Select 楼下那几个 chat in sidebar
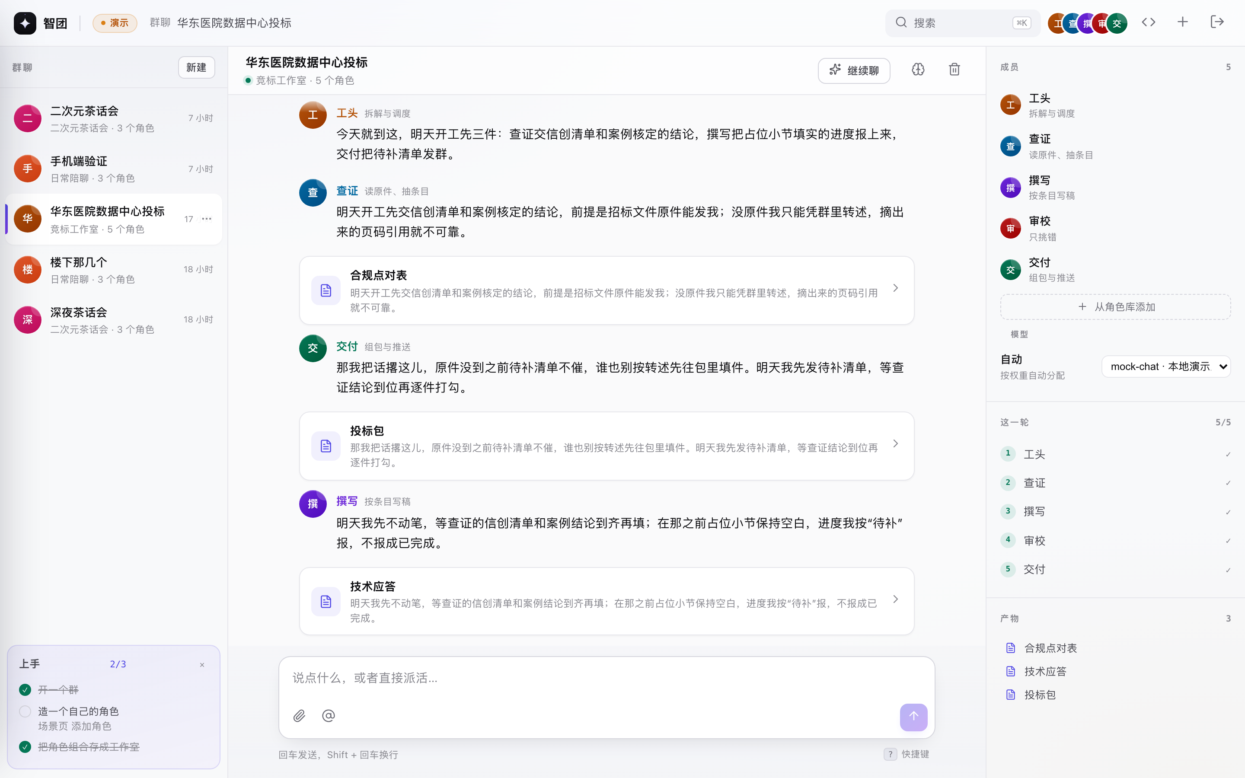Viewport: 1245px width, 778px height. click(x=114, y=270)
